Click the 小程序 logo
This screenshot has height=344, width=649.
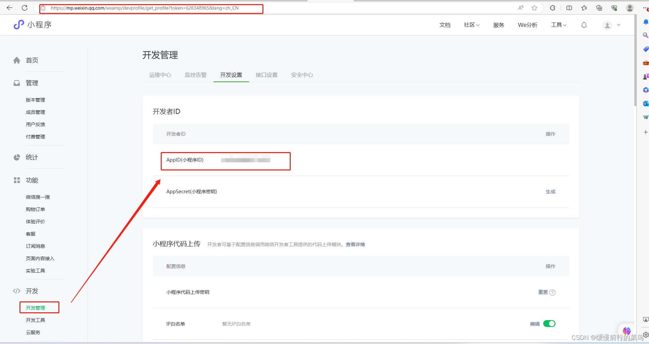(32, 25)
